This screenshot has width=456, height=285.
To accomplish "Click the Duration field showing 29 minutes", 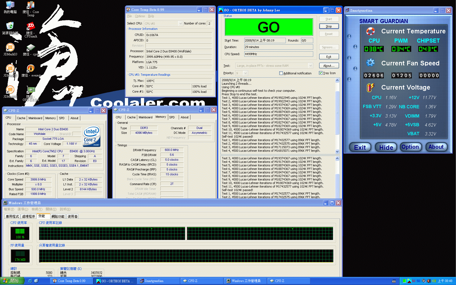I will (278, 47).
